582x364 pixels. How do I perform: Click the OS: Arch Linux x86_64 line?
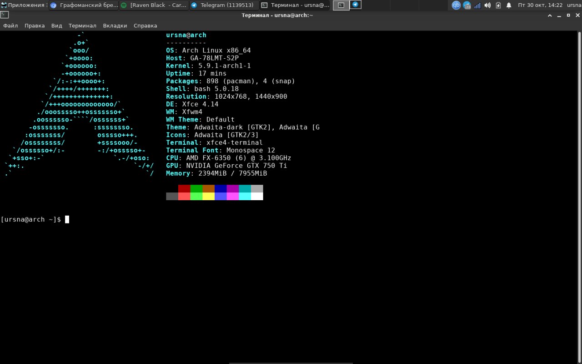click(208, 51)
